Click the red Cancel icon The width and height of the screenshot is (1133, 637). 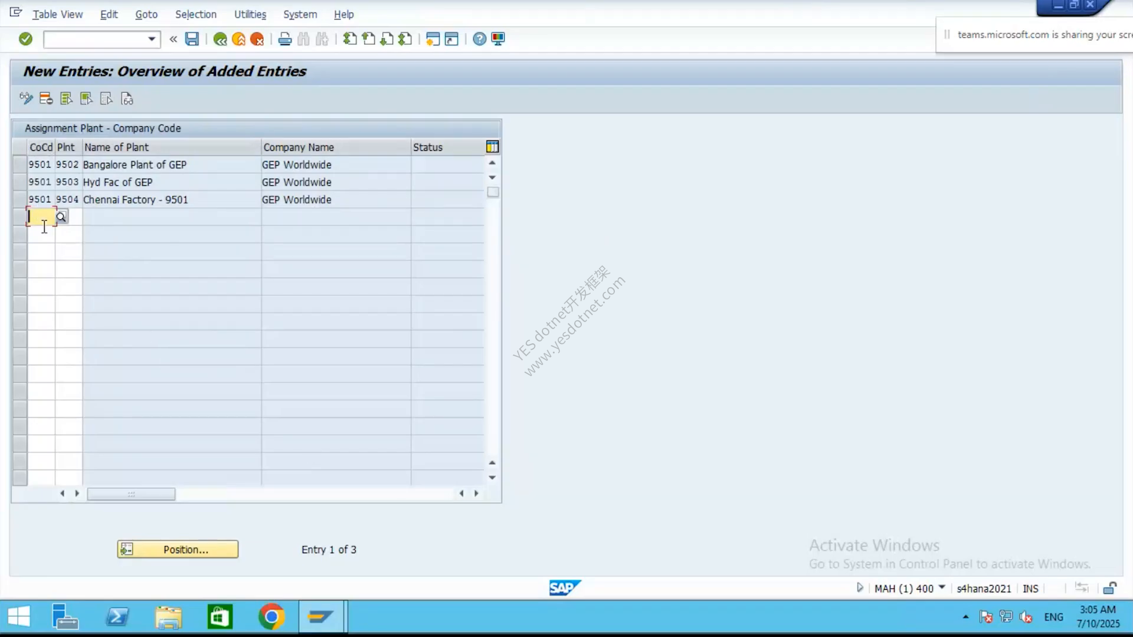pyautogui.click(x=257, y=39)
